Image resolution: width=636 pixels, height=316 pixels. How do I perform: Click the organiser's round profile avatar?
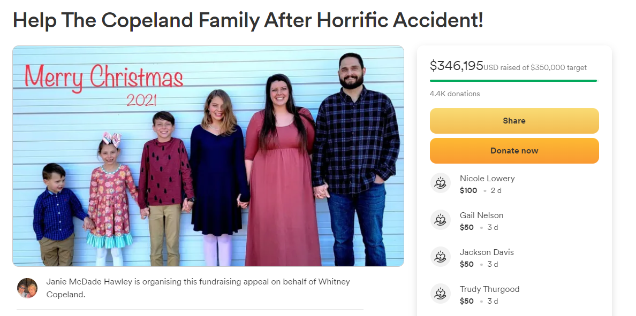pyautogui.click(x=27, y=288)
